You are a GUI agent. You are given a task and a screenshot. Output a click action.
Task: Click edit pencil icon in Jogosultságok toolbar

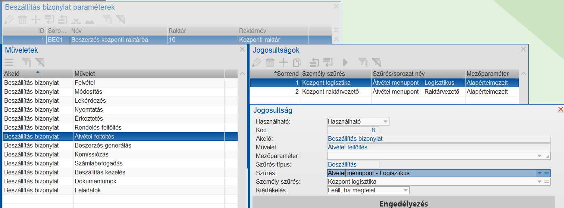(257, 62)
